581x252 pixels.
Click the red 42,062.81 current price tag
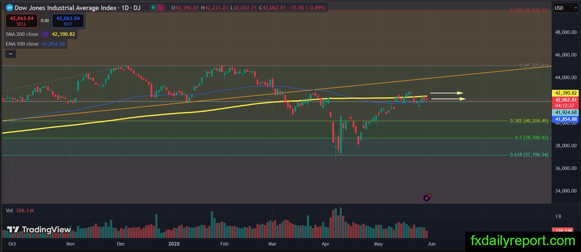[566, 100]
